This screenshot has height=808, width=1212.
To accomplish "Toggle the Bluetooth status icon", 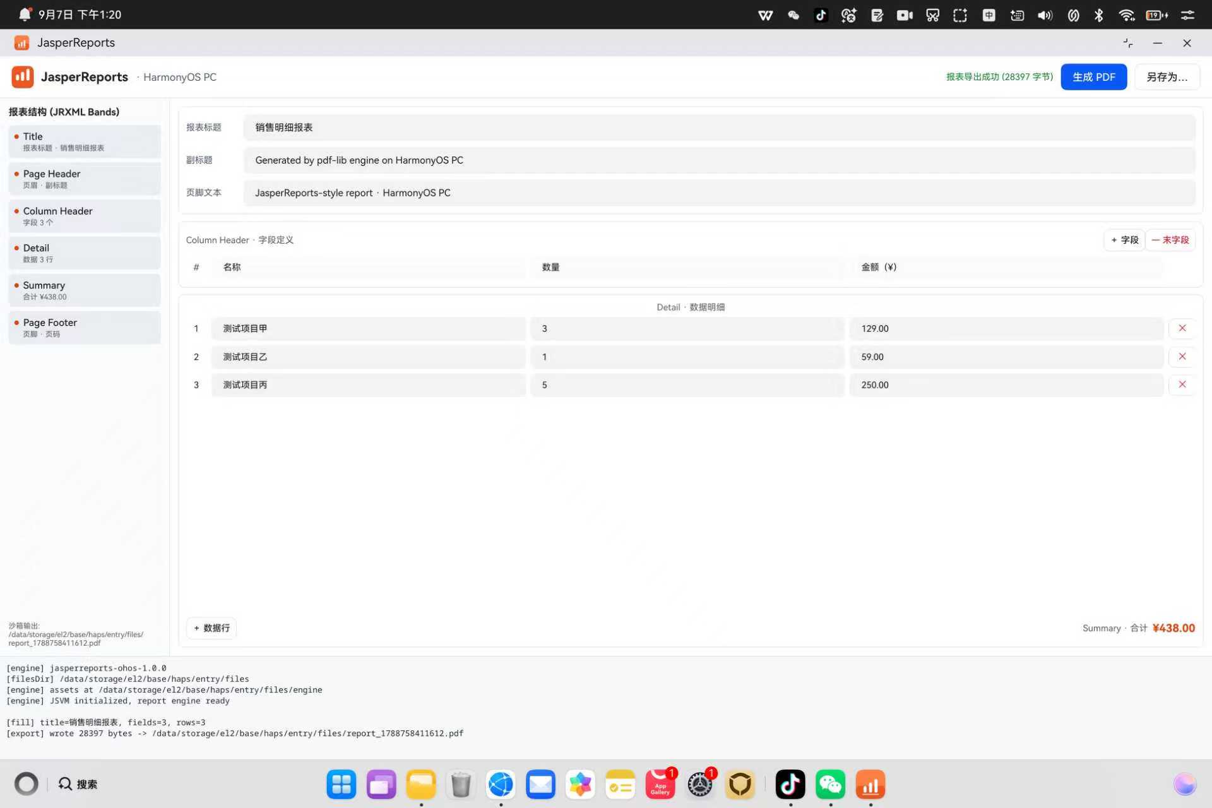I will (1098, 15).
